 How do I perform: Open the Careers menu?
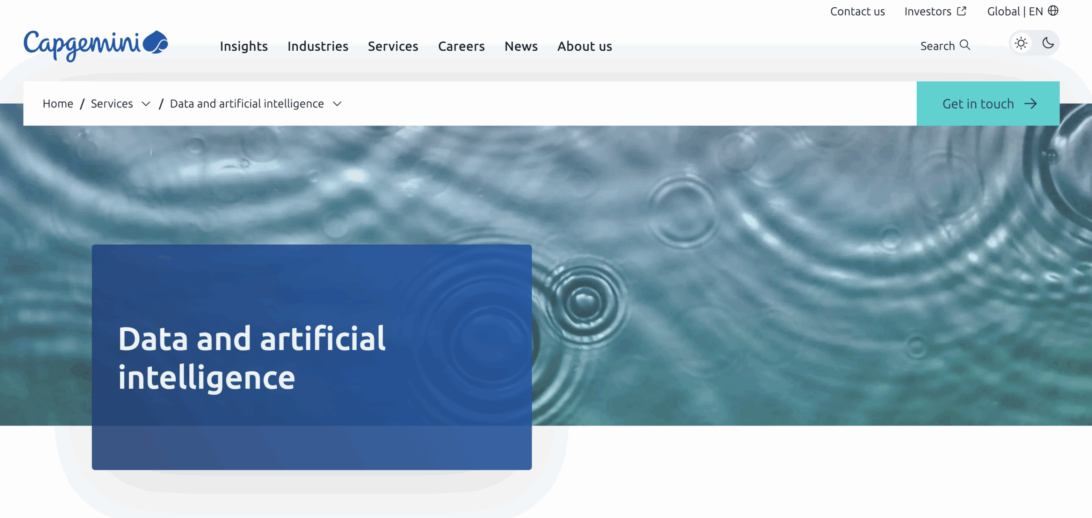(461, 46)
